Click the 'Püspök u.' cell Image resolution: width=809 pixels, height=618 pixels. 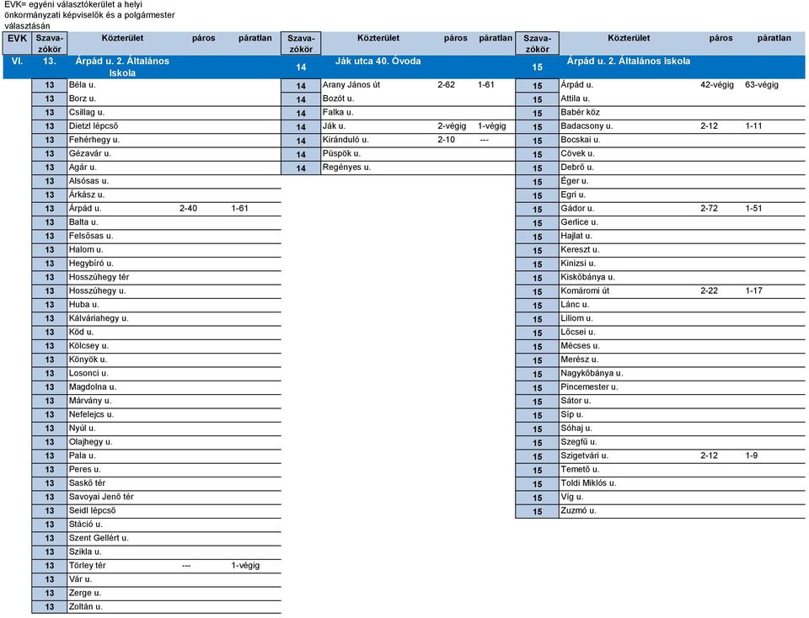(x=341, y=153)
